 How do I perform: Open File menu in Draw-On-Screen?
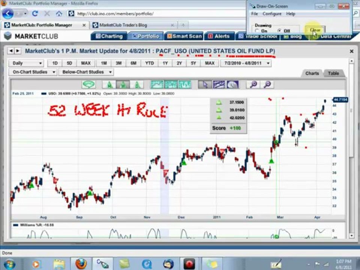tap(254, 14)
